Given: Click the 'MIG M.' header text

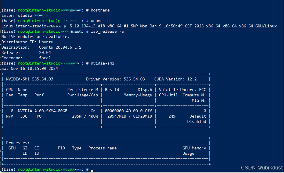Looking at the screenshot, I should click(199, 100).
